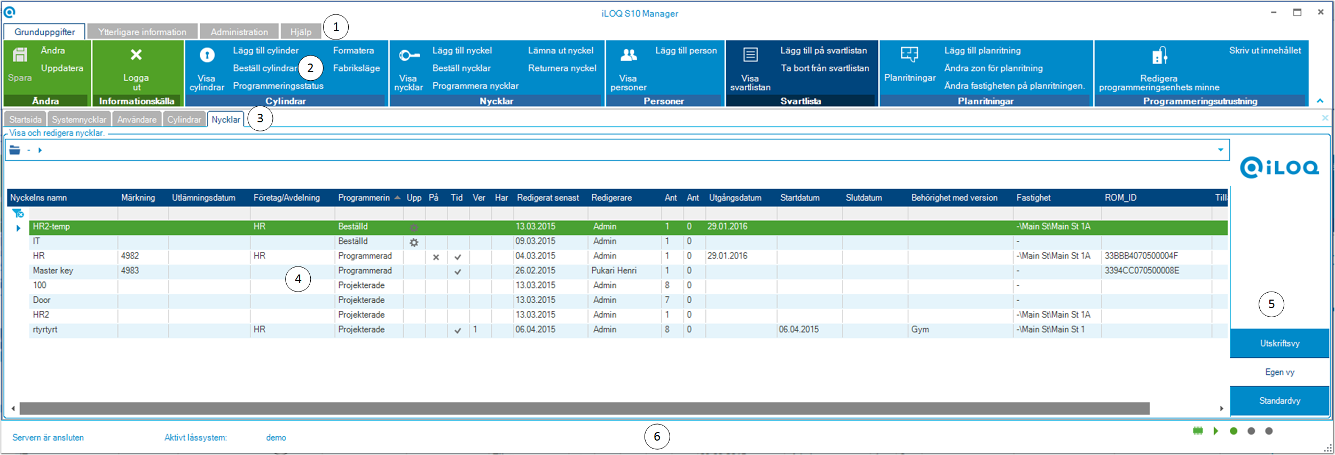
Task: Click the green play arrow in status bar
Action: [1215, 431]
